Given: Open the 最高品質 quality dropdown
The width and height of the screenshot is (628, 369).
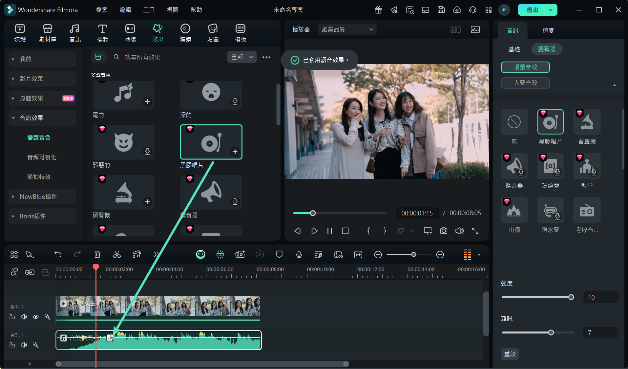Looking at the screenshot, I should (347, 29).
